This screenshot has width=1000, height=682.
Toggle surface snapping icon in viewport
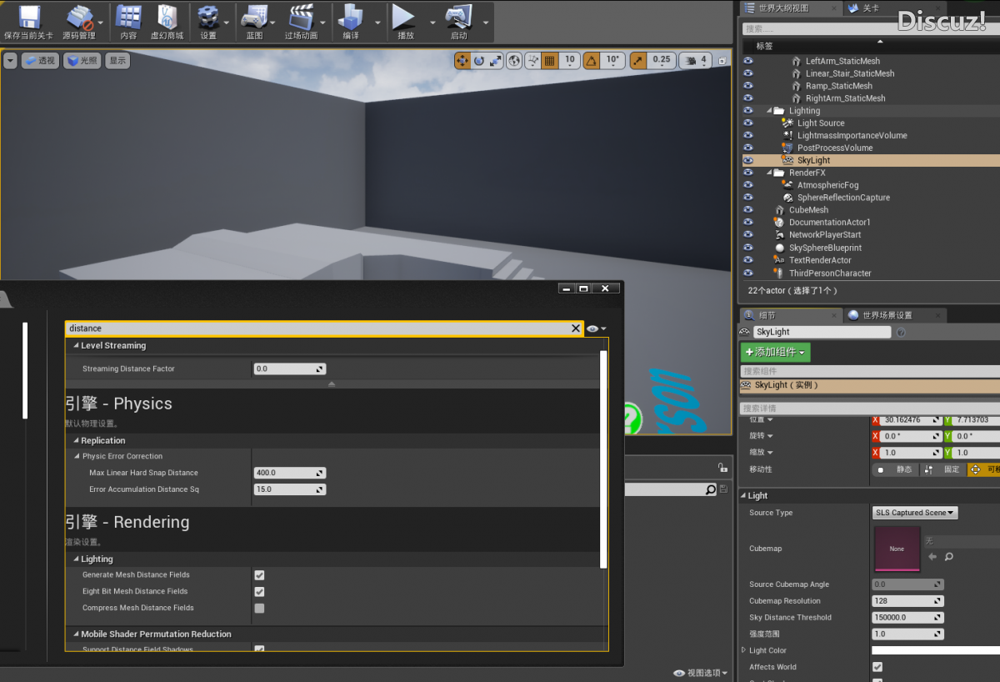532,60
